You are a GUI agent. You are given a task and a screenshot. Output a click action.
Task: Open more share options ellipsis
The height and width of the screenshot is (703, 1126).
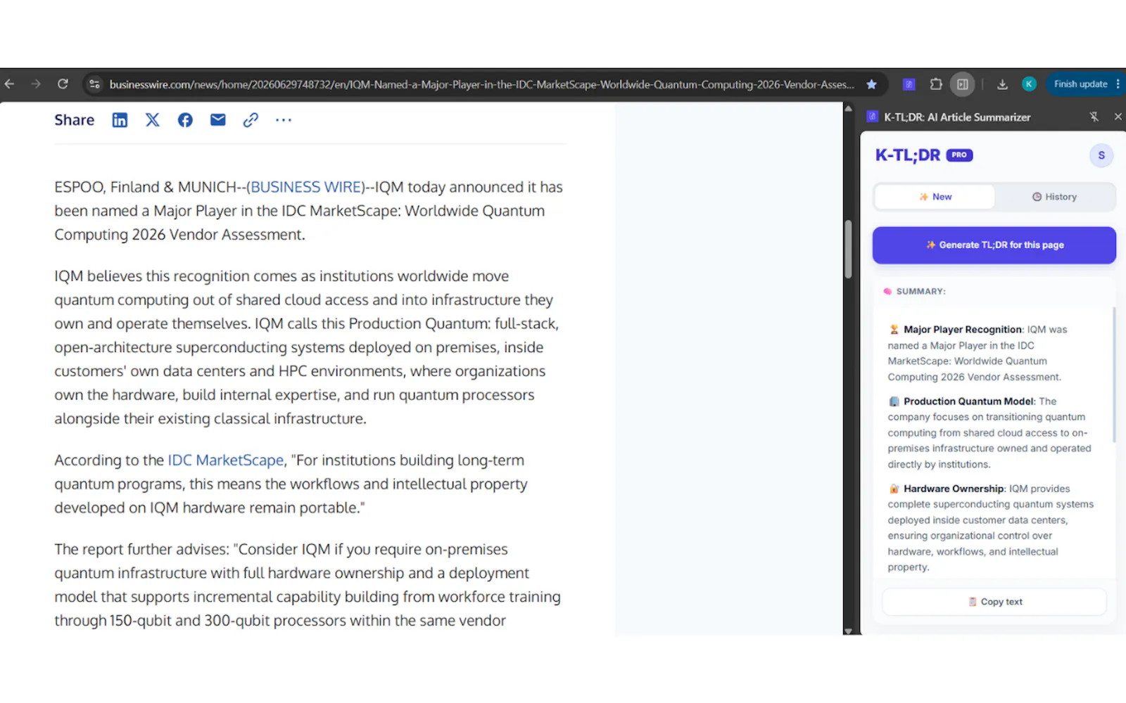click(284, 120)
